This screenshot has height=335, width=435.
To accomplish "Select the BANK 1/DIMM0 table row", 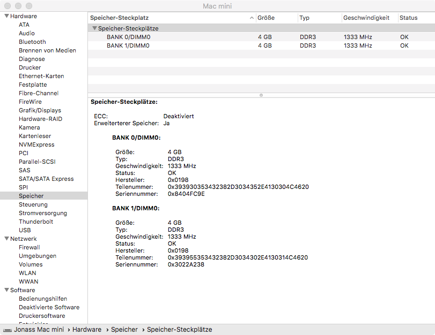I will tap(128, 45).
